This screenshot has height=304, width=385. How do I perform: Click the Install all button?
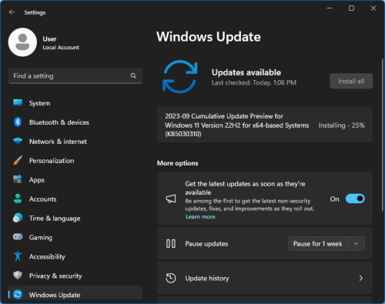(351, 81)
